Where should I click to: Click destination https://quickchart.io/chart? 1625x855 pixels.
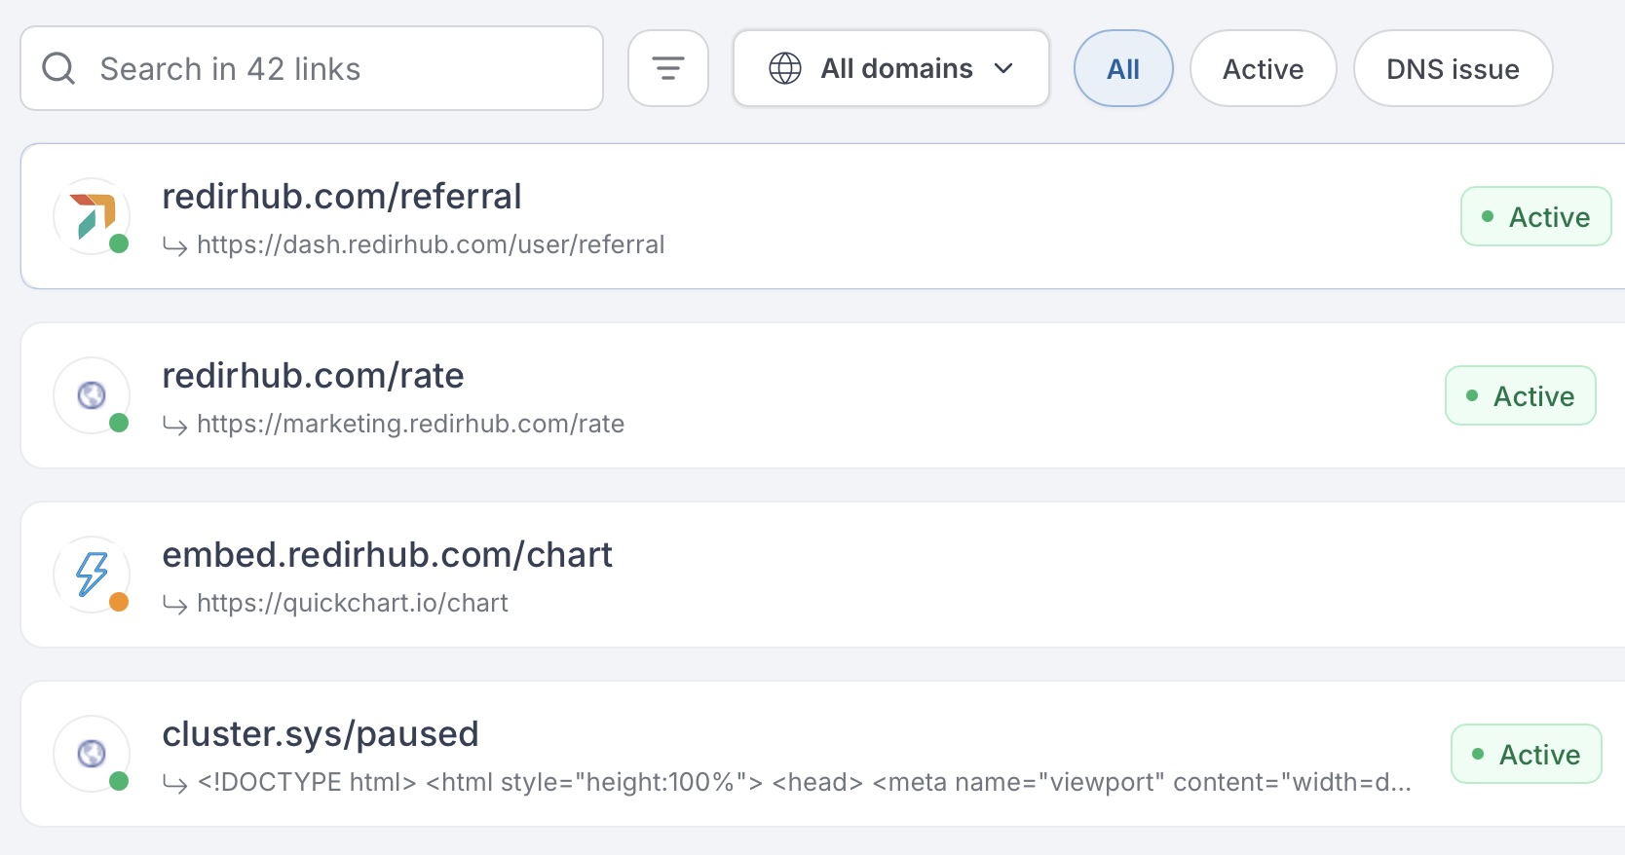click(353, 603)
